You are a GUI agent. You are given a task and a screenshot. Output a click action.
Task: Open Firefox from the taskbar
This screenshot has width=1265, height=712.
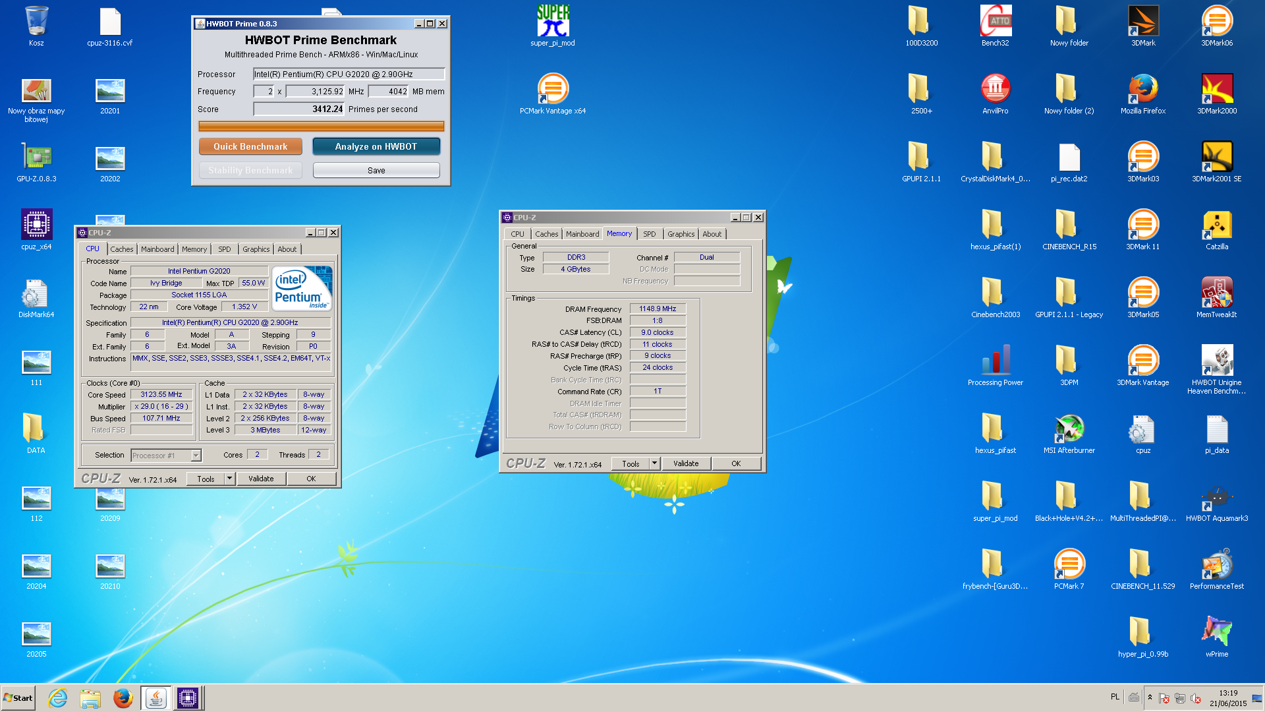(x=123, y=697)
